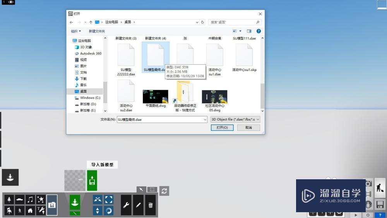Open the 组织 organize menu
Screen dimensions: 387x218
76,31
